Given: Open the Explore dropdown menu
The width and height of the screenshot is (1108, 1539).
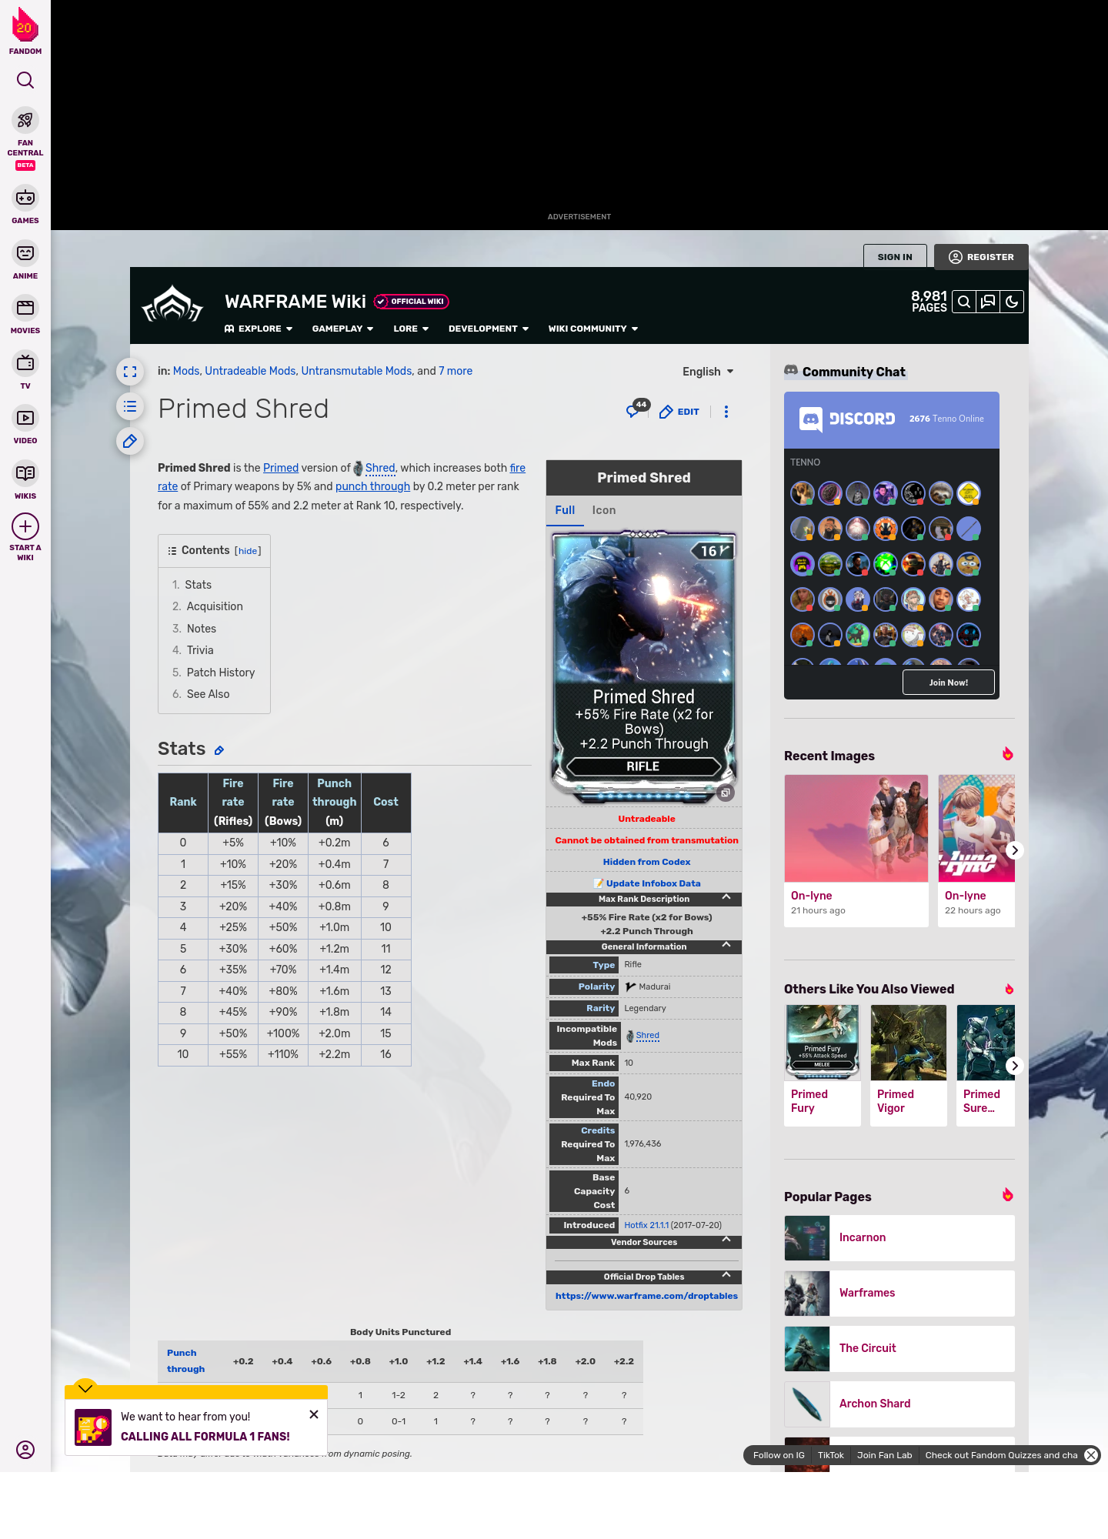Looking at the screenshot, I should [259, 329].
